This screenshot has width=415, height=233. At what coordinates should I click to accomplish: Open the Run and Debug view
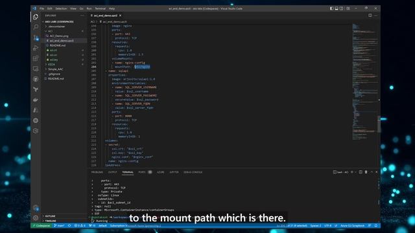(36, 48)
